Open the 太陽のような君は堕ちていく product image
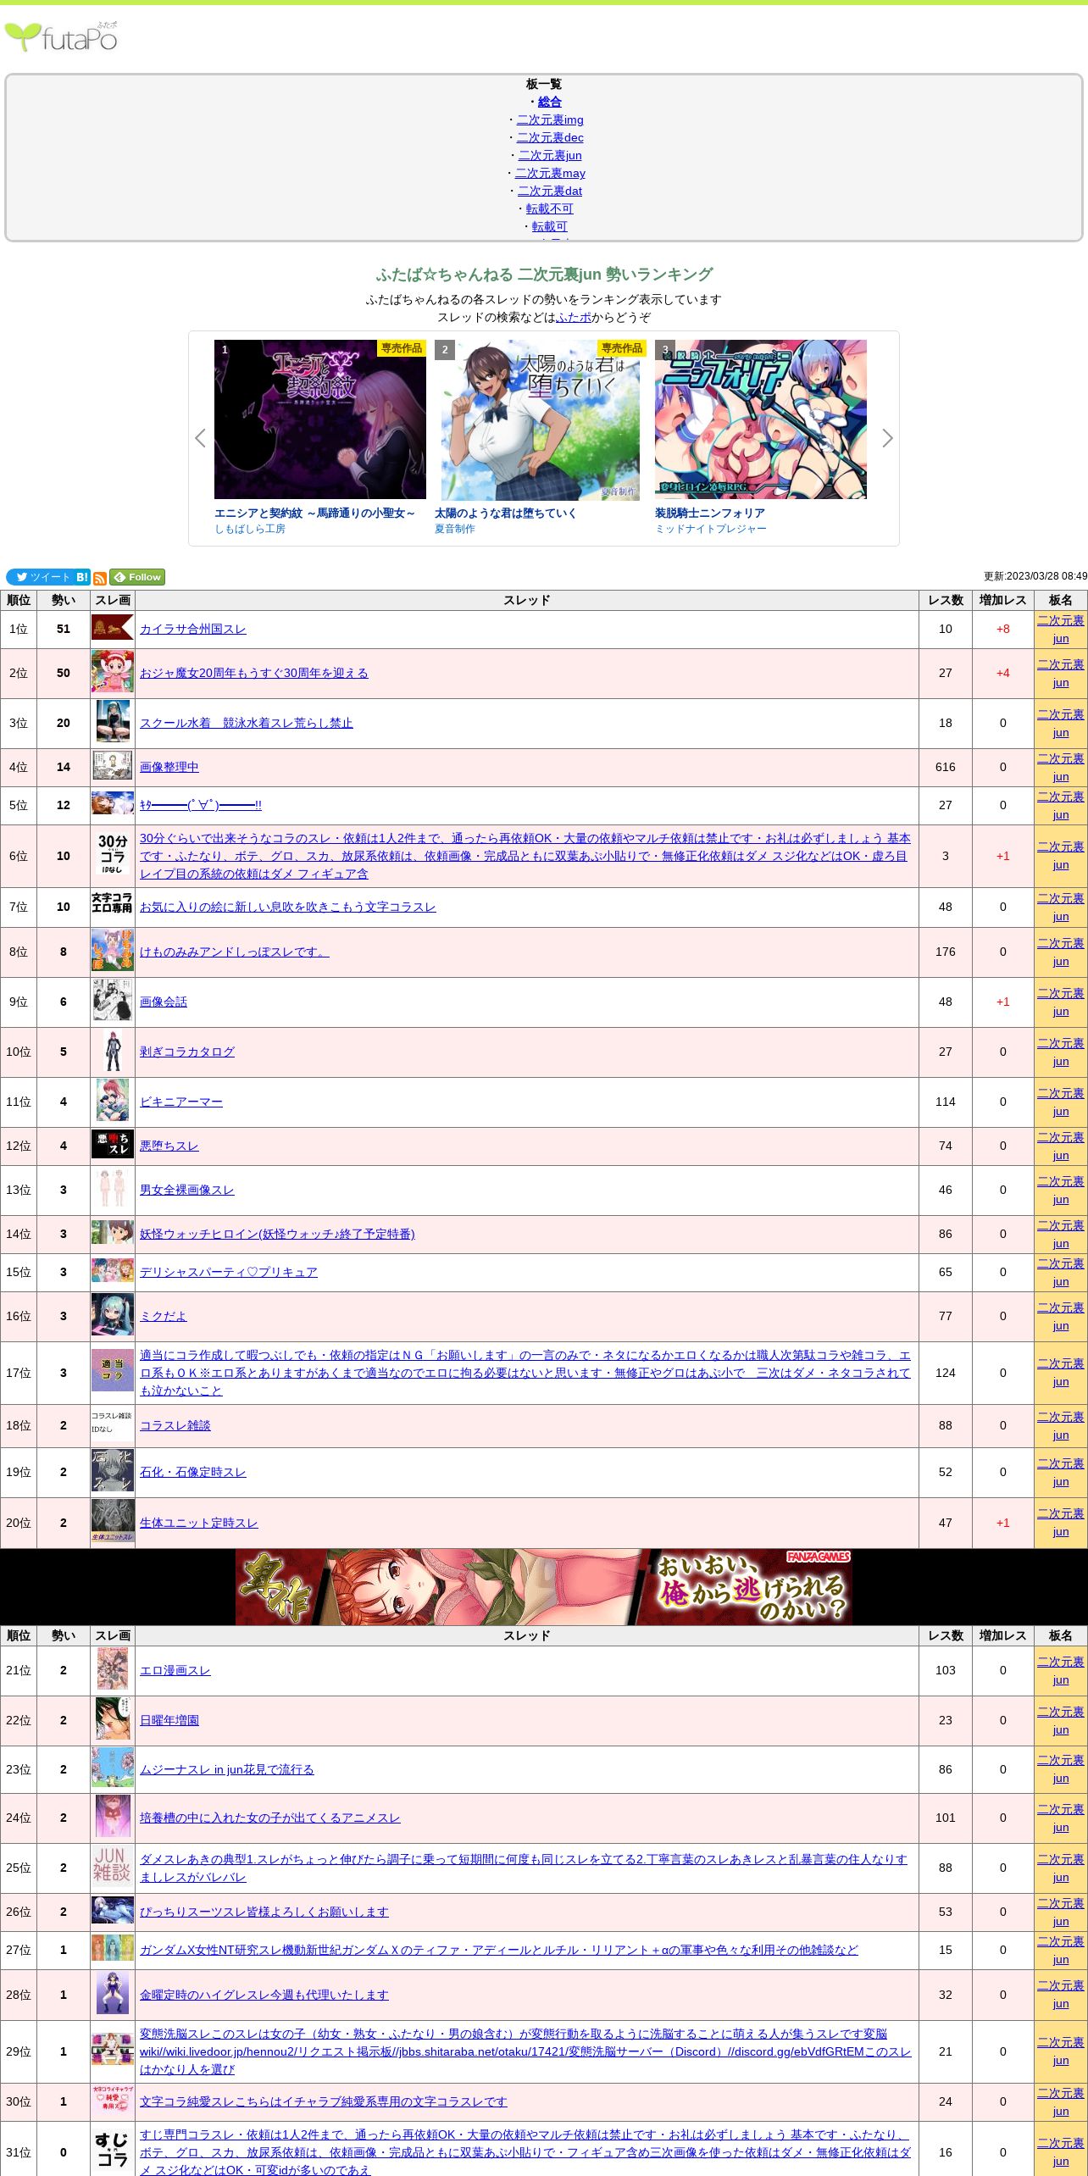The image size is (1088, 2176). 541,419
